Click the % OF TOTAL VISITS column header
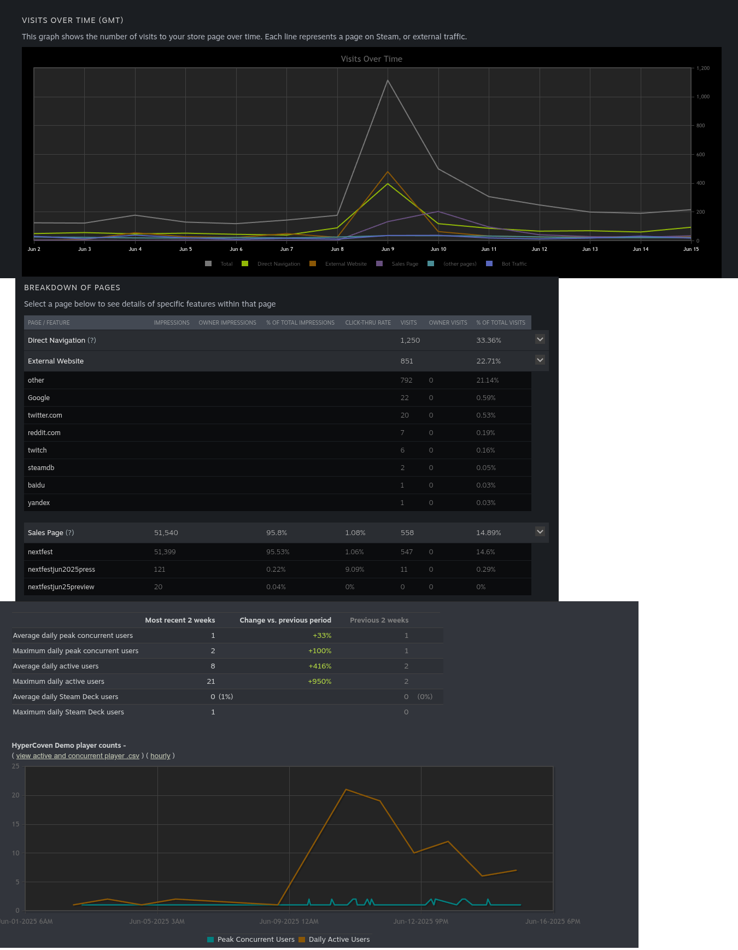The image size is (738, 950). [x=501, y=322]
